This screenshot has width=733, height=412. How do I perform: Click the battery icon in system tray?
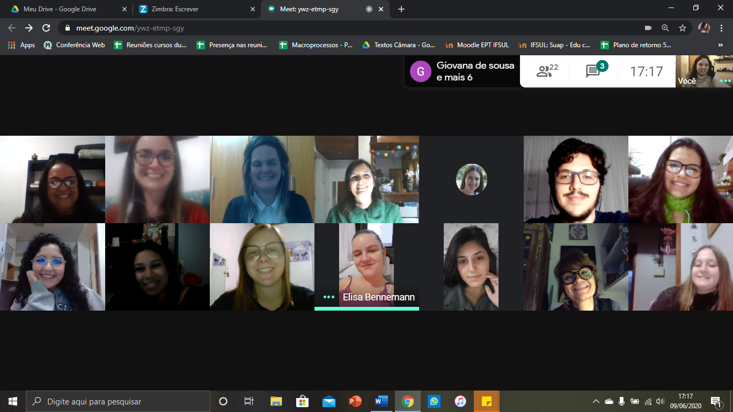635,401
